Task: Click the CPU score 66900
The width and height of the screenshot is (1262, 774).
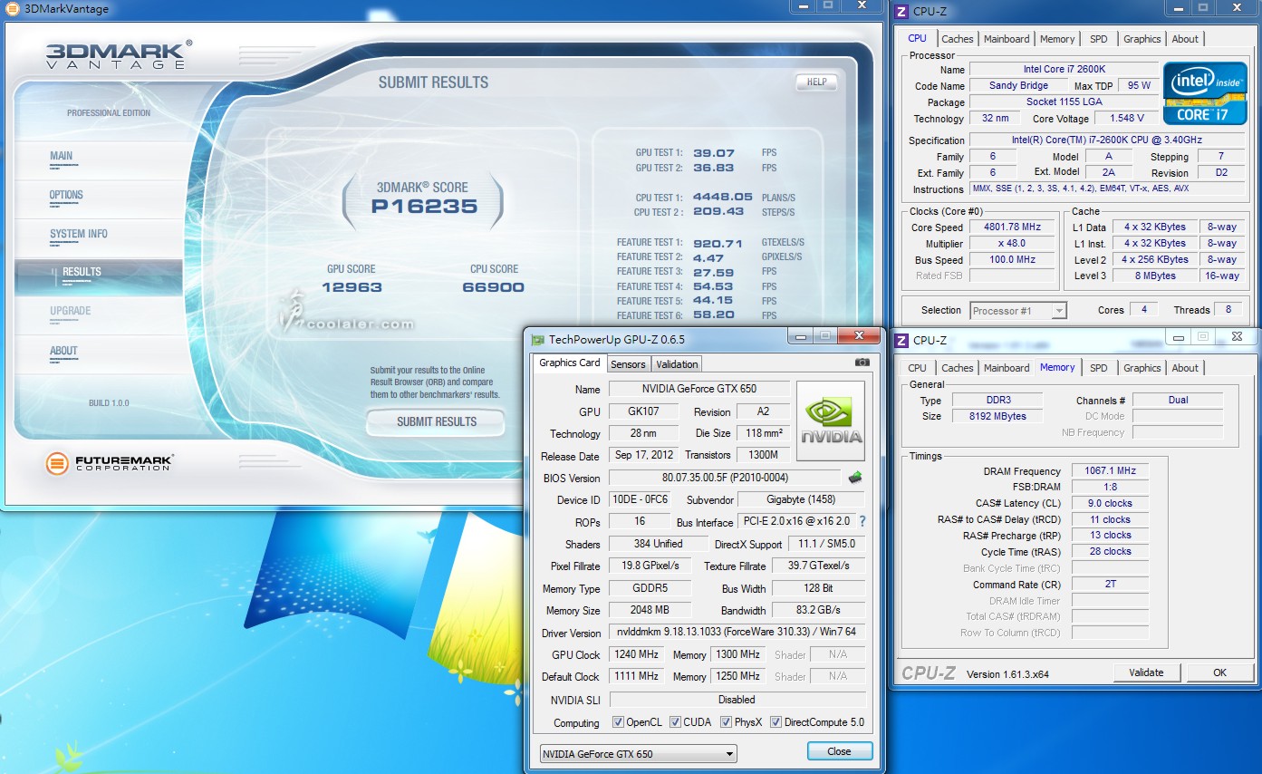Action: [x=494, y=287]
